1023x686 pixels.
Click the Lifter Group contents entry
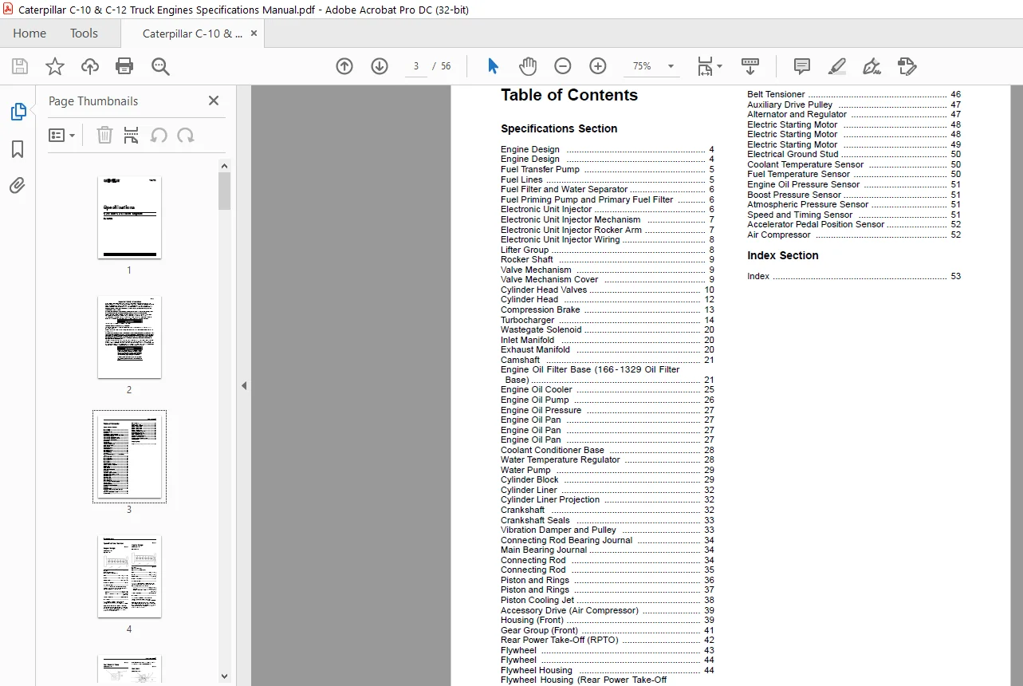click(x=608, y=250)
